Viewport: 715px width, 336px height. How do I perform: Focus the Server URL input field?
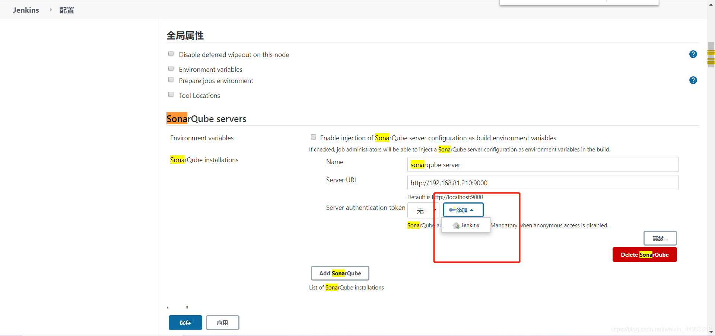pos(543,183)
